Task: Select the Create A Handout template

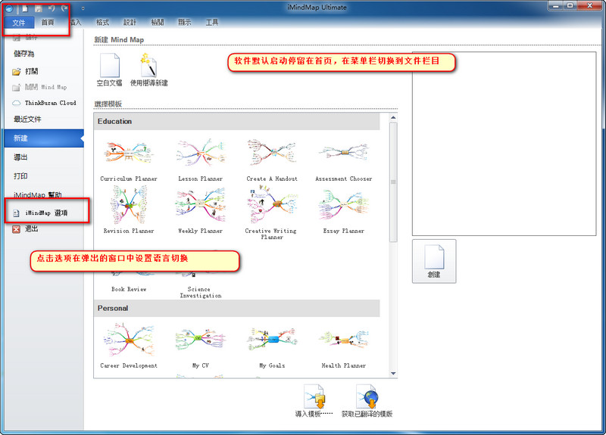Action: point(272,160)
